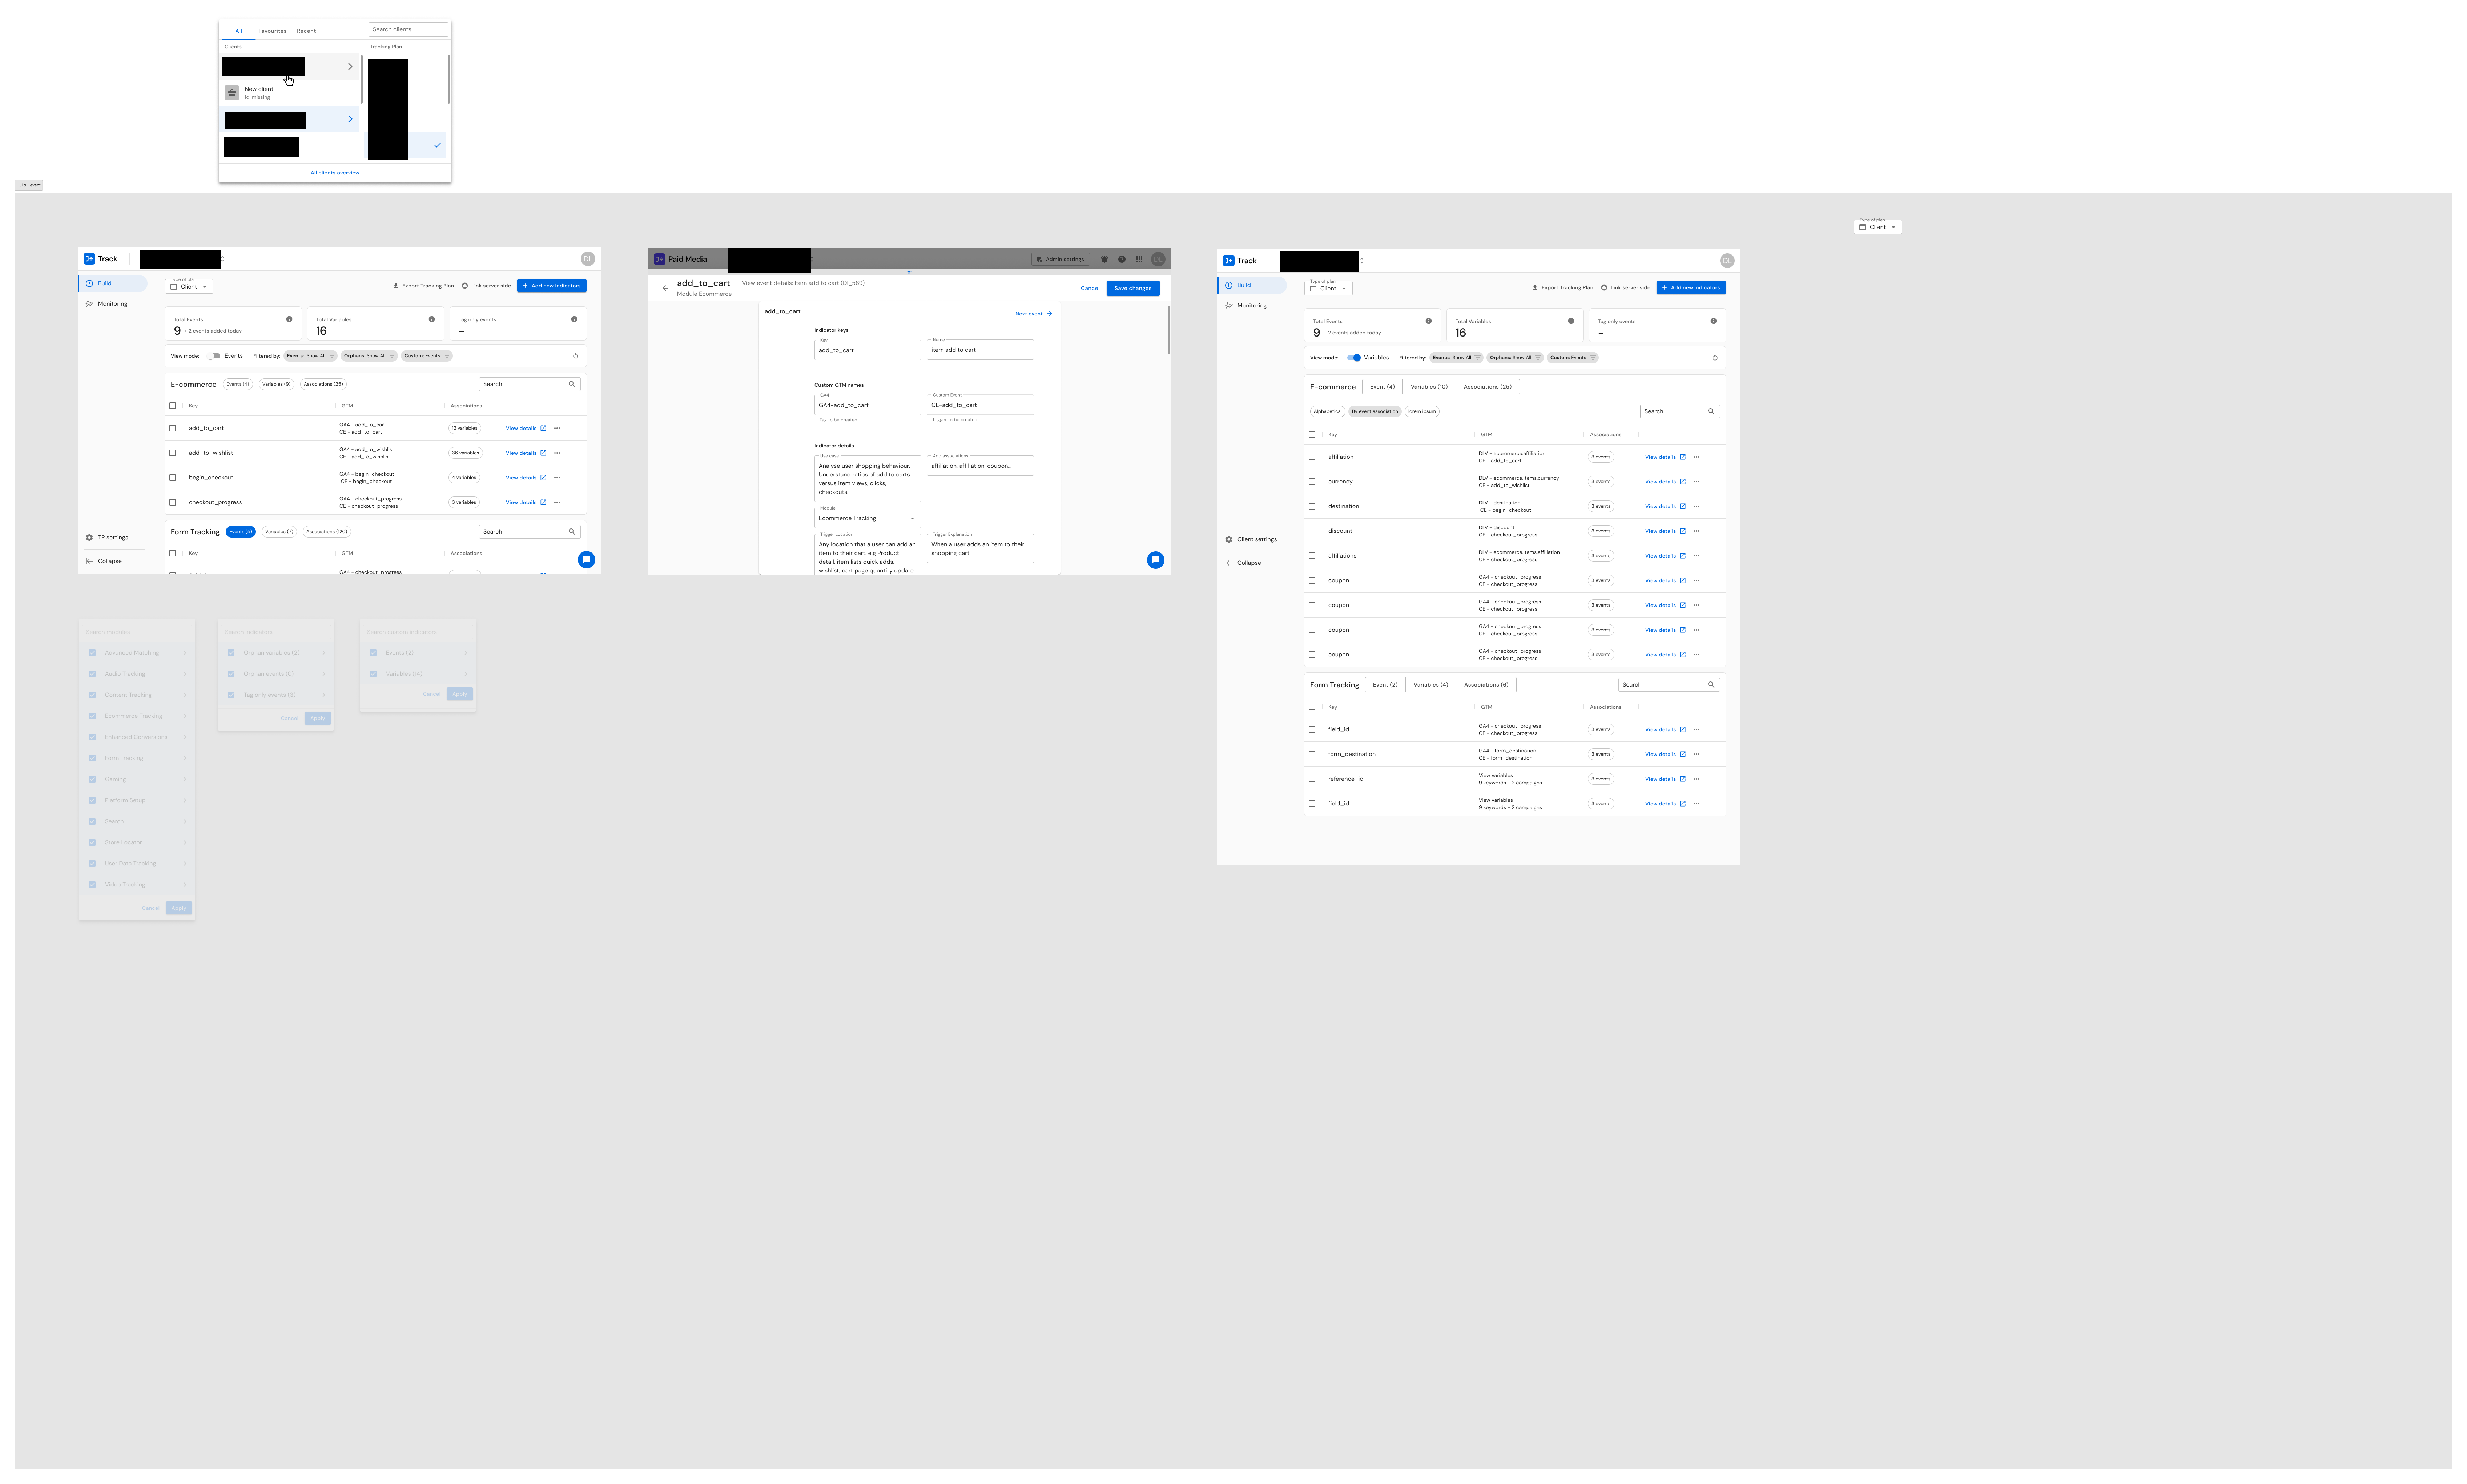Image resolution: width=2467 pixels, height=1484 pixels.
Task: Check the add_to_cart row checkbox
Action: click(173, 428)
